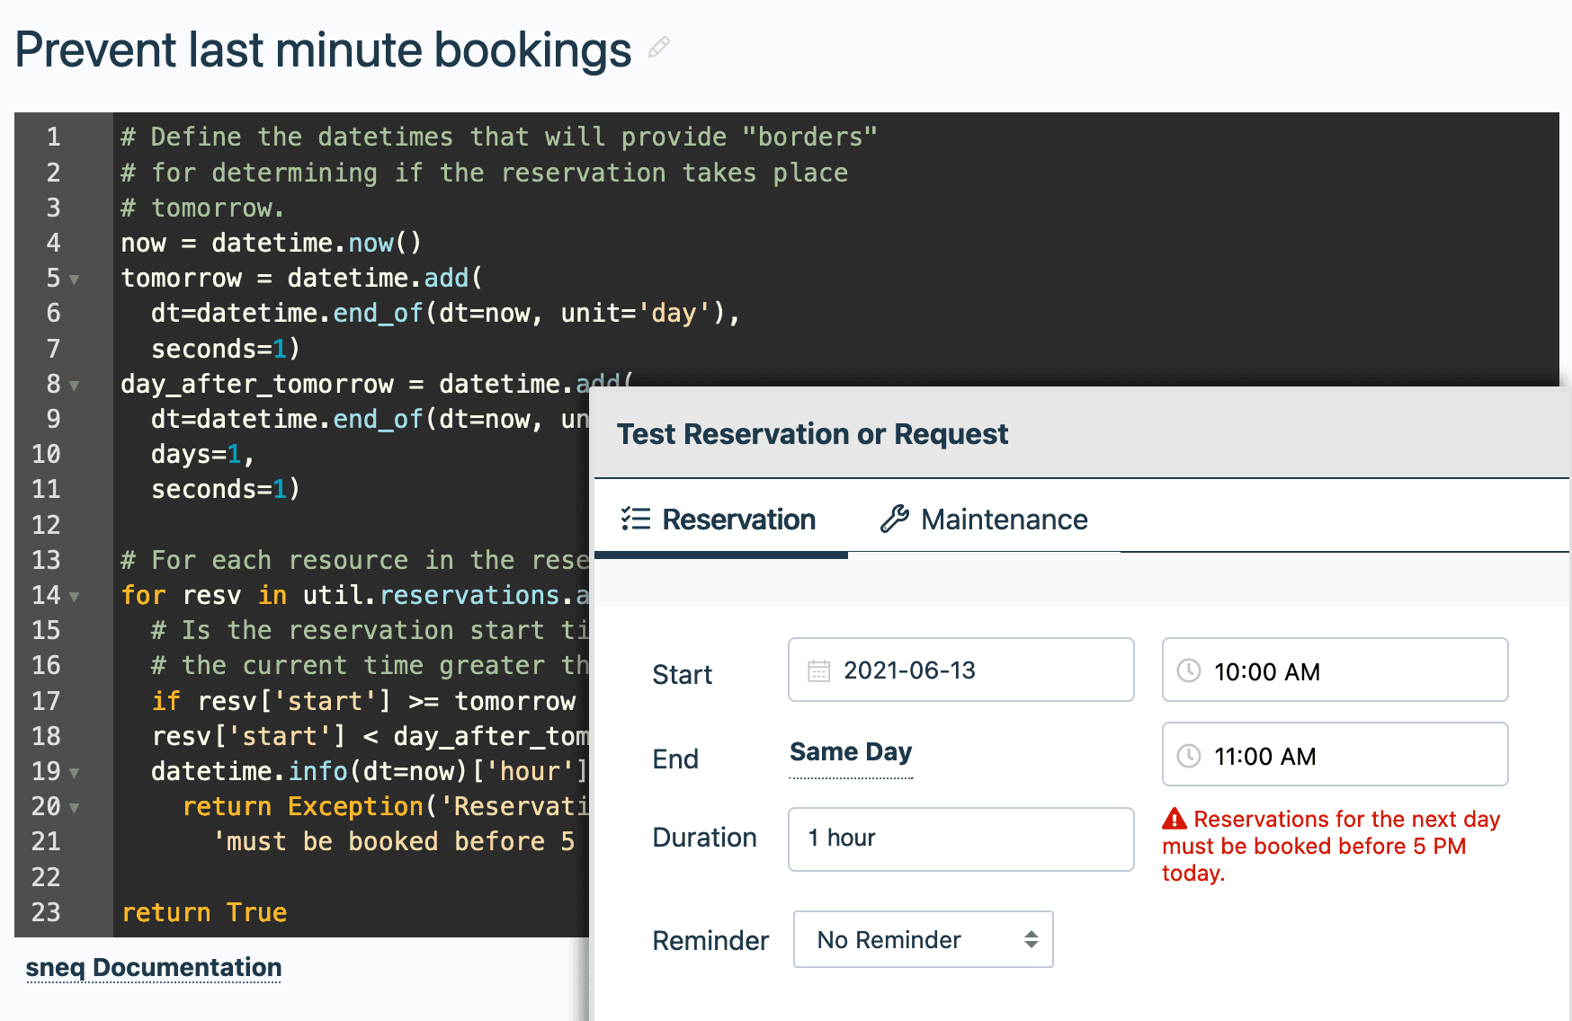Collapse the day_after_tomorrow block at line 8
This screenshot has height=1021, width=1572.
pyautogui.click(x=74, y=385)
